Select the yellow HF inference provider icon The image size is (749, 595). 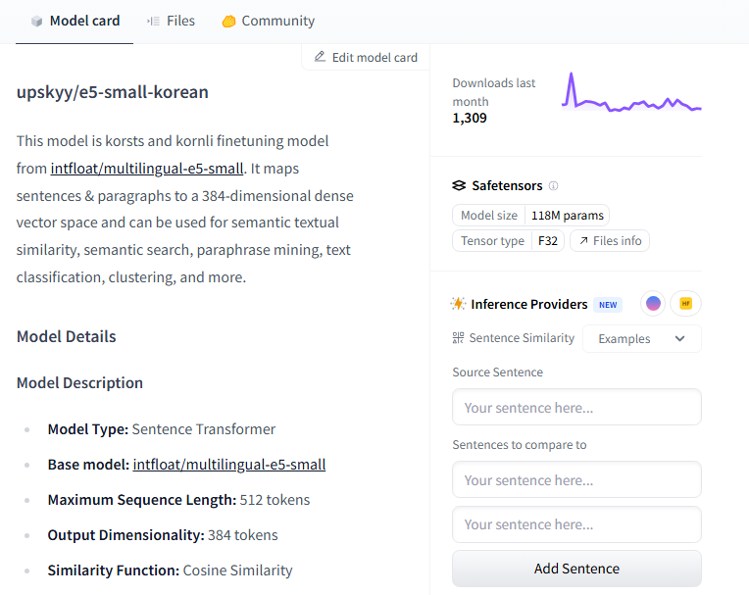(686, 304)
